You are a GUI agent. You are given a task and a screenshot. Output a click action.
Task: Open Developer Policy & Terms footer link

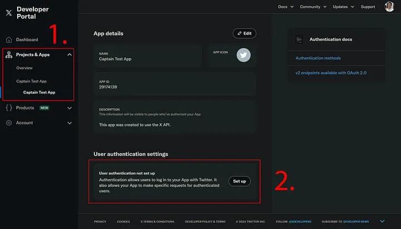(x=205, y=222)
